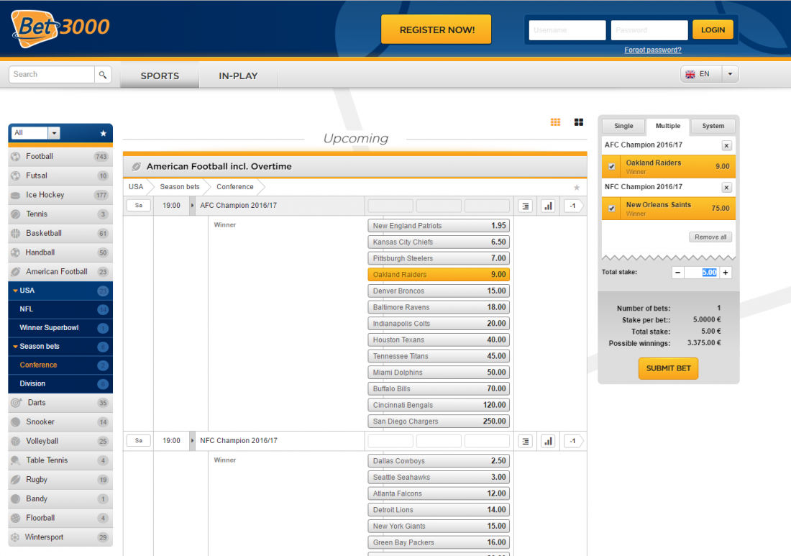Screen dimensions: 791x556
Task: Open the Basketball sport category
Action: 60,233
